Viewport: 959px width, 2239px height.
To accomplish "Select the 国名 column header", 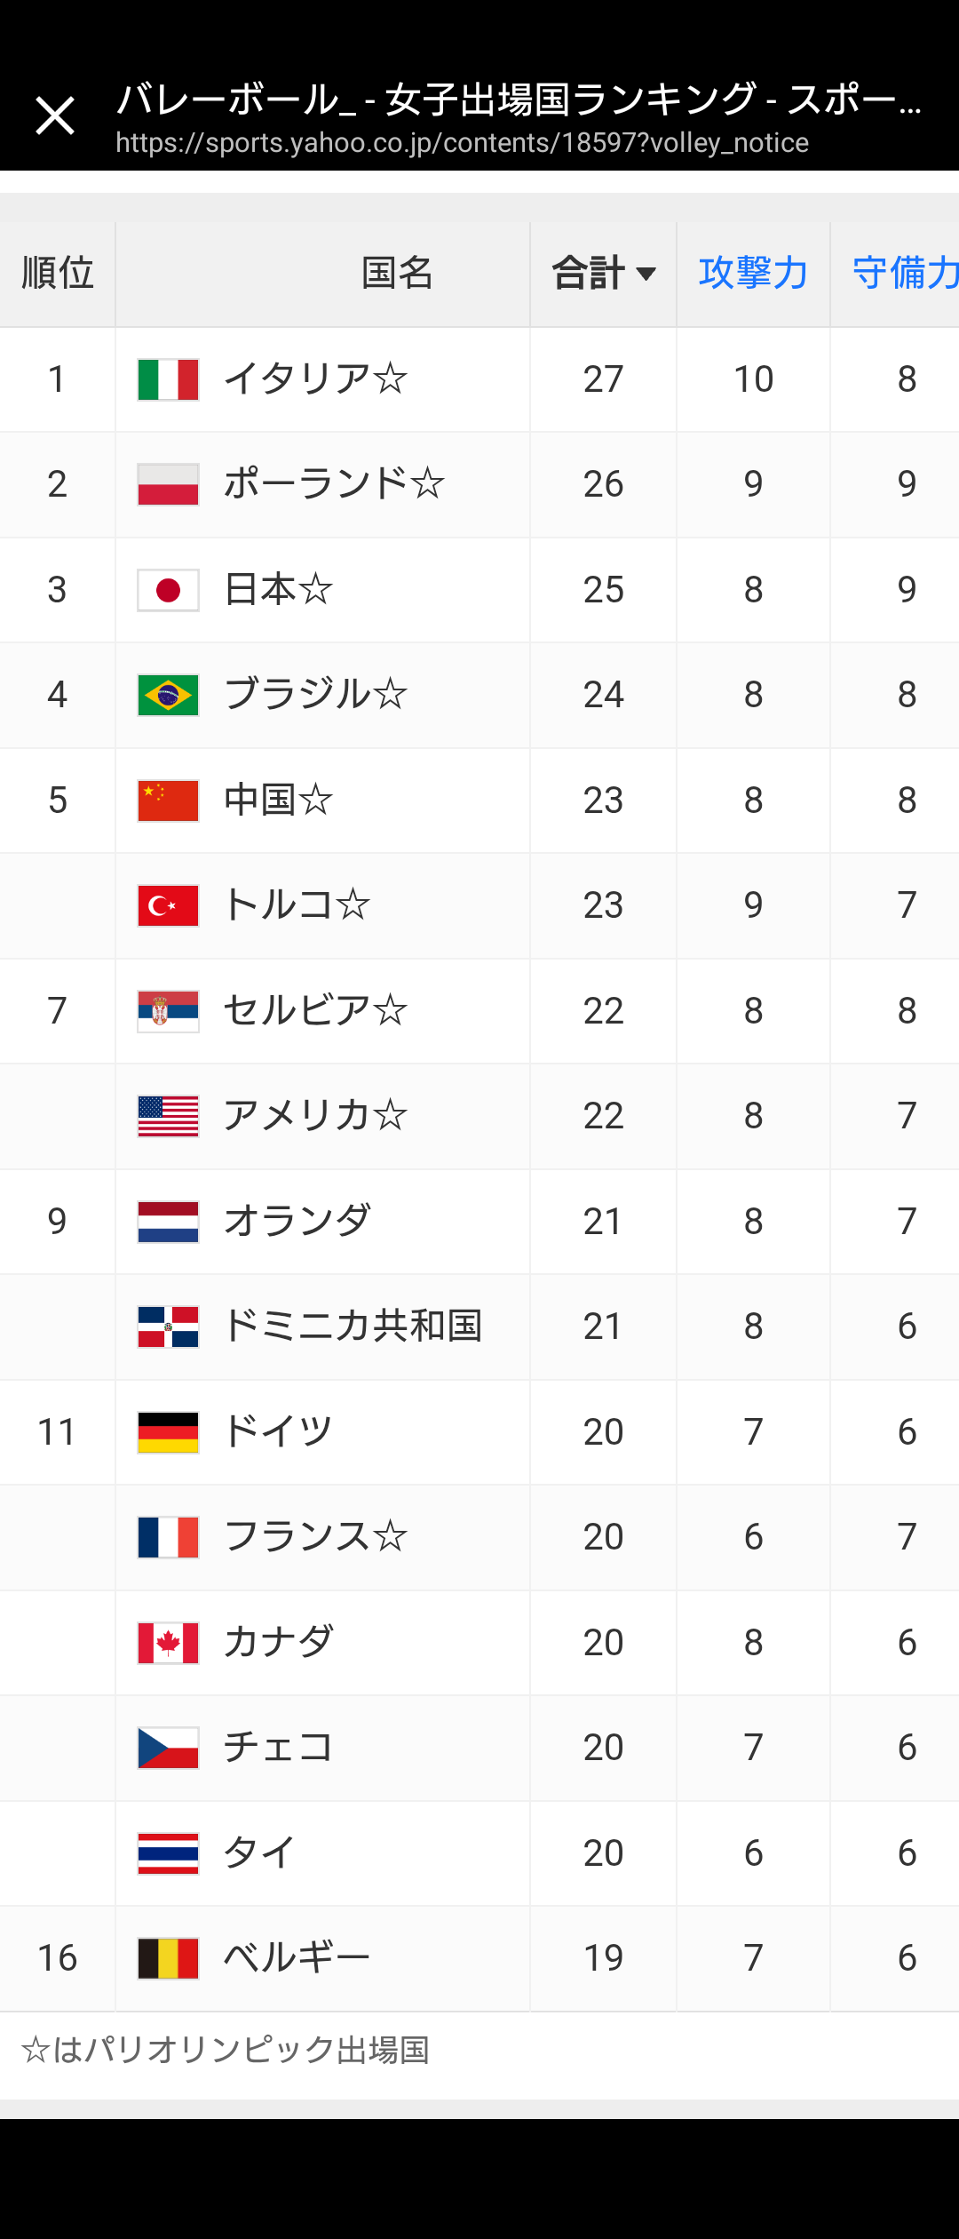I will (x=397, y=273).
